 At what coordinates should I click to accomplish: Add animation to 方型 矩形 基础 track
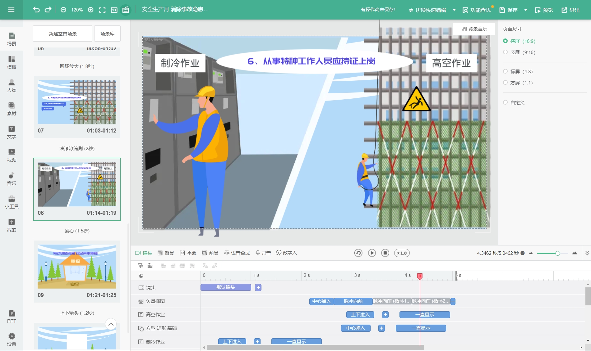(381, 328)
